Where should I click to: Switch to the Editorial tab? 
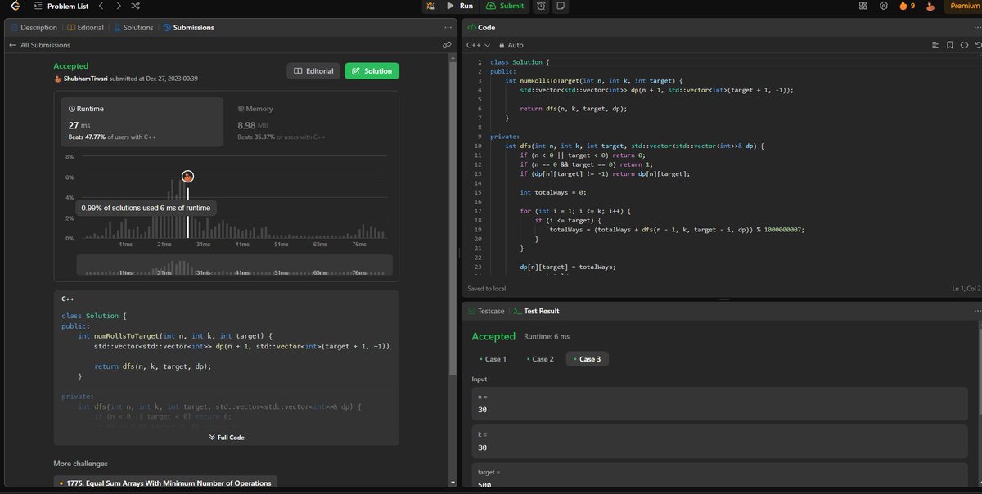coord(85,27)
